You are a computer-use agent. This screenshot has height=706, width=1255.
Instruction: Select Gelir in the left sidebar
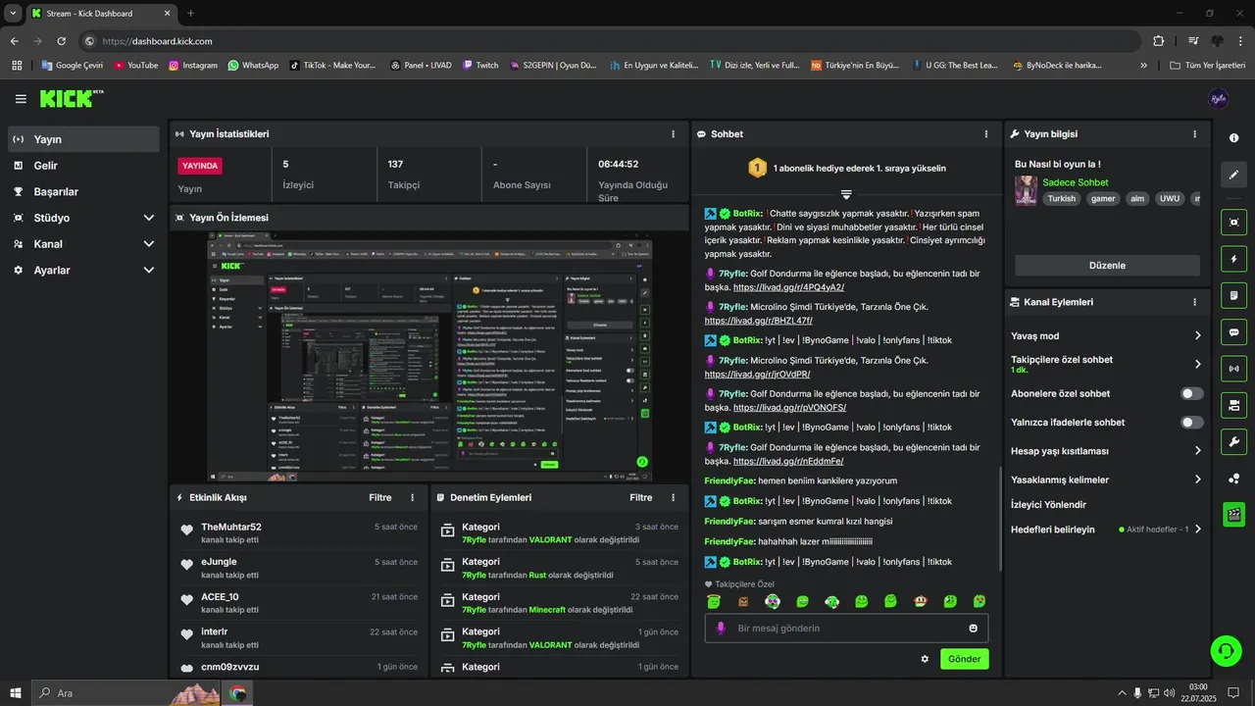84,166
